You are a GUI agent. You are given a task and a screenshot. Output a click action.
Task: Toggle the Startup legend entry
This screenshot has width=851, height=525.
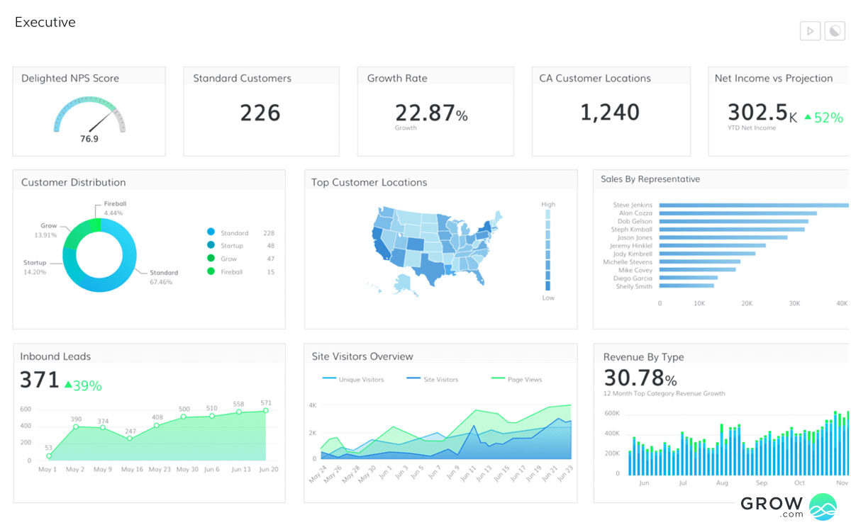pos(231,246)
